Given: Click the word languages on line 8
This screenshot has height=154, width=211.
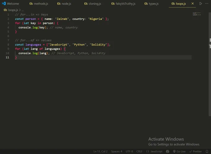Looking at the screenshot, I should pos(33,45).
